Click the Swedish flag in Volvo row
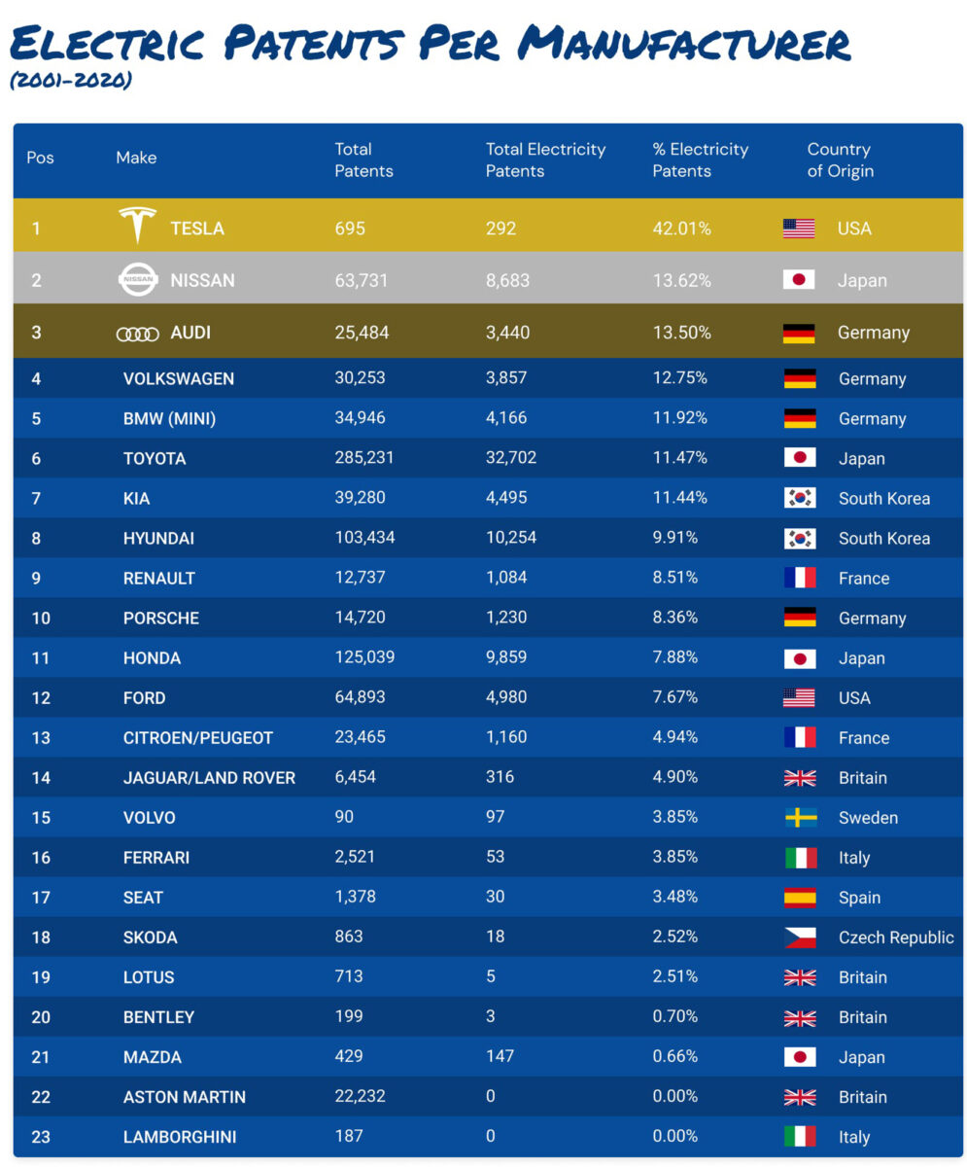 click(x=800, y=818)
